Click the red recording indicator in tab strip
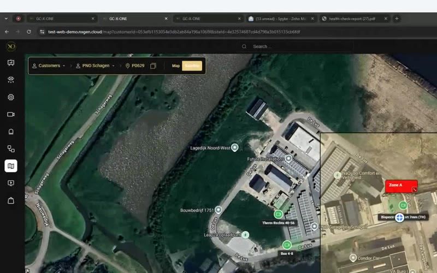 pos(19,19)
